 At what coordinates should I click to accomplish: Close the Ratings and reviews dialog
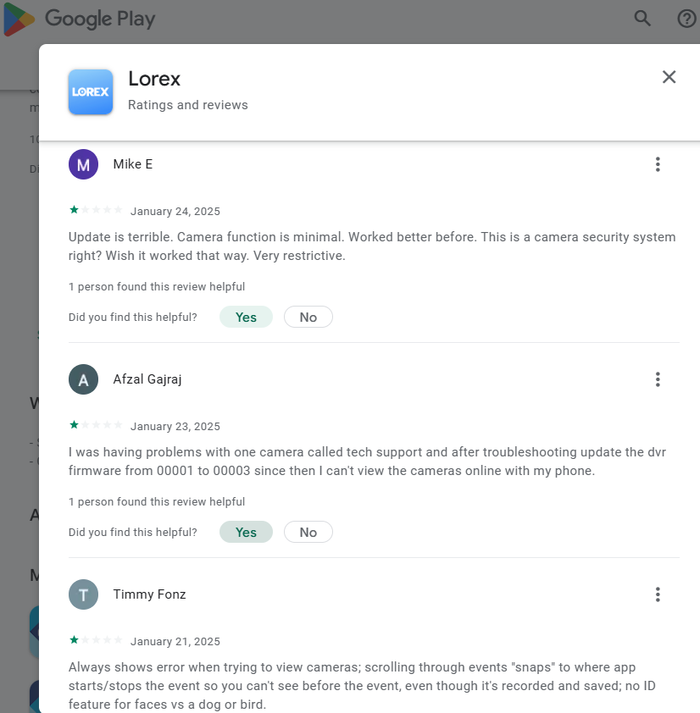669,77
